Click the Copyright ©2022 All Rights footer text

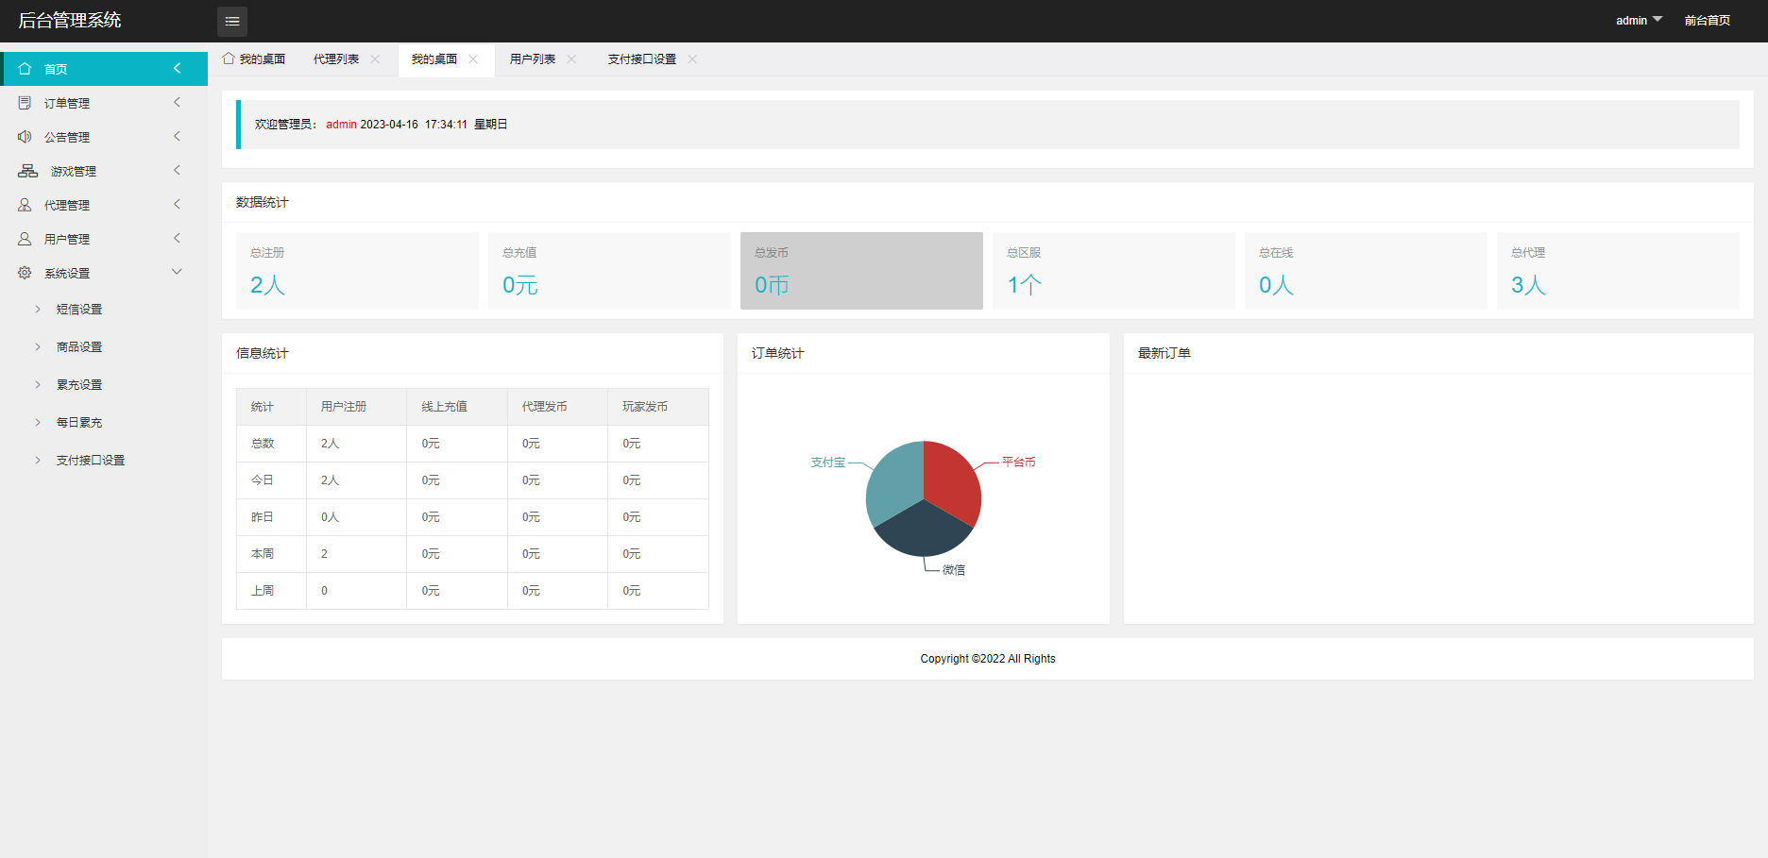point(988,659)
